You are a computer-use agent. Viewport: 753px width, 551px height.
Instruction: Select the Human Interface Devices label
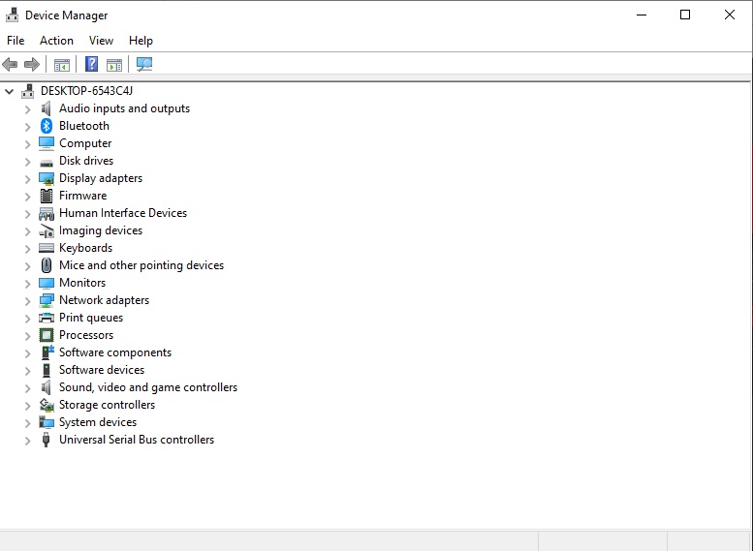click(123, 213)
